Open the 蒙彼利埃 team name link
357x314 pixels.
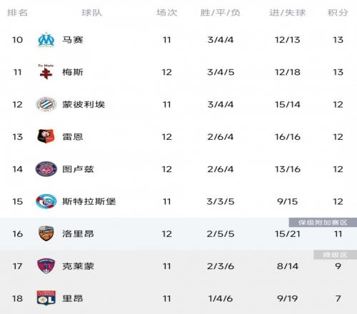pyautogui.click(x=84, y=104)
